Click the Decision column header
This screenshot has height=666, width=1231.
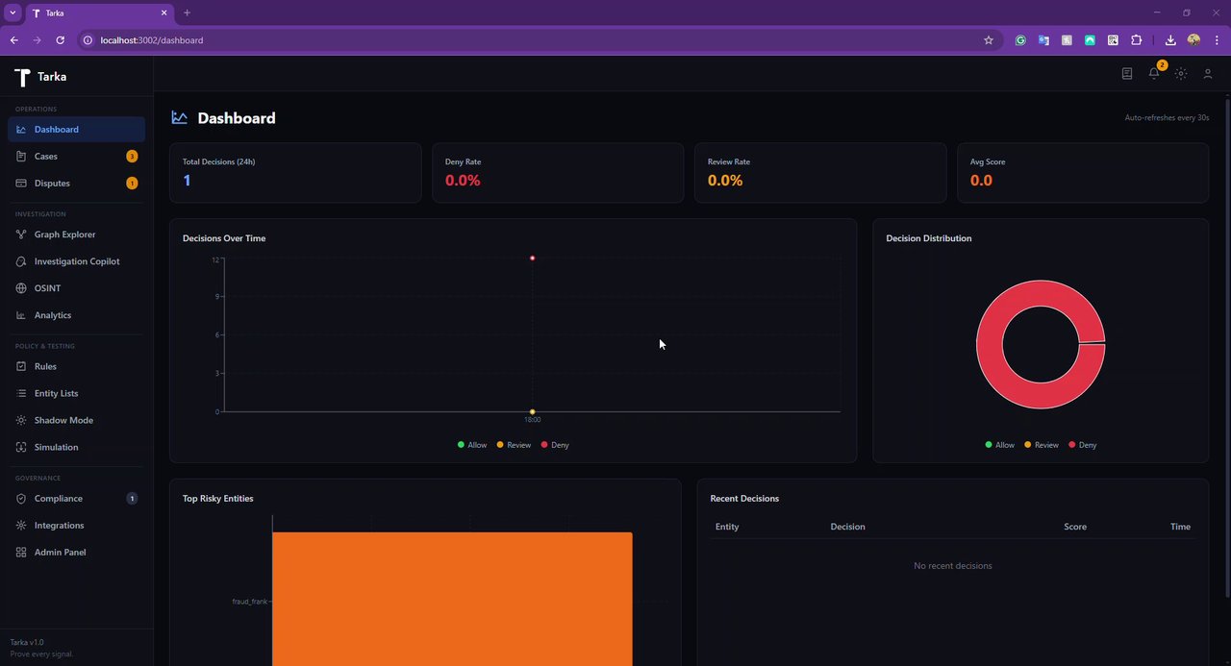(x=847, y=527)
